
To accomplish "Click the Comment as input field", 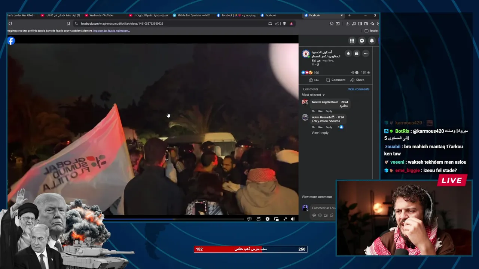I will [x=324, y=208].
